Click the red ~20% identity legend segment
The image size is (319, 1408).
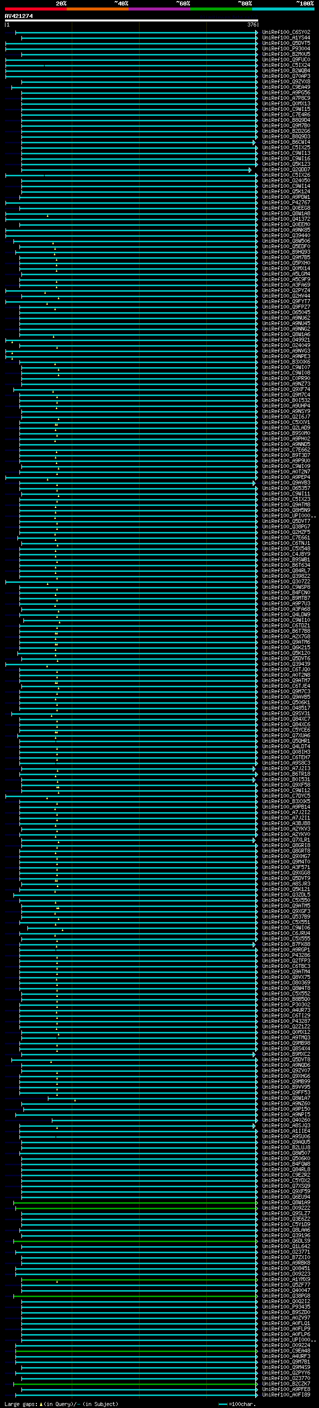(x=36, y=9)
